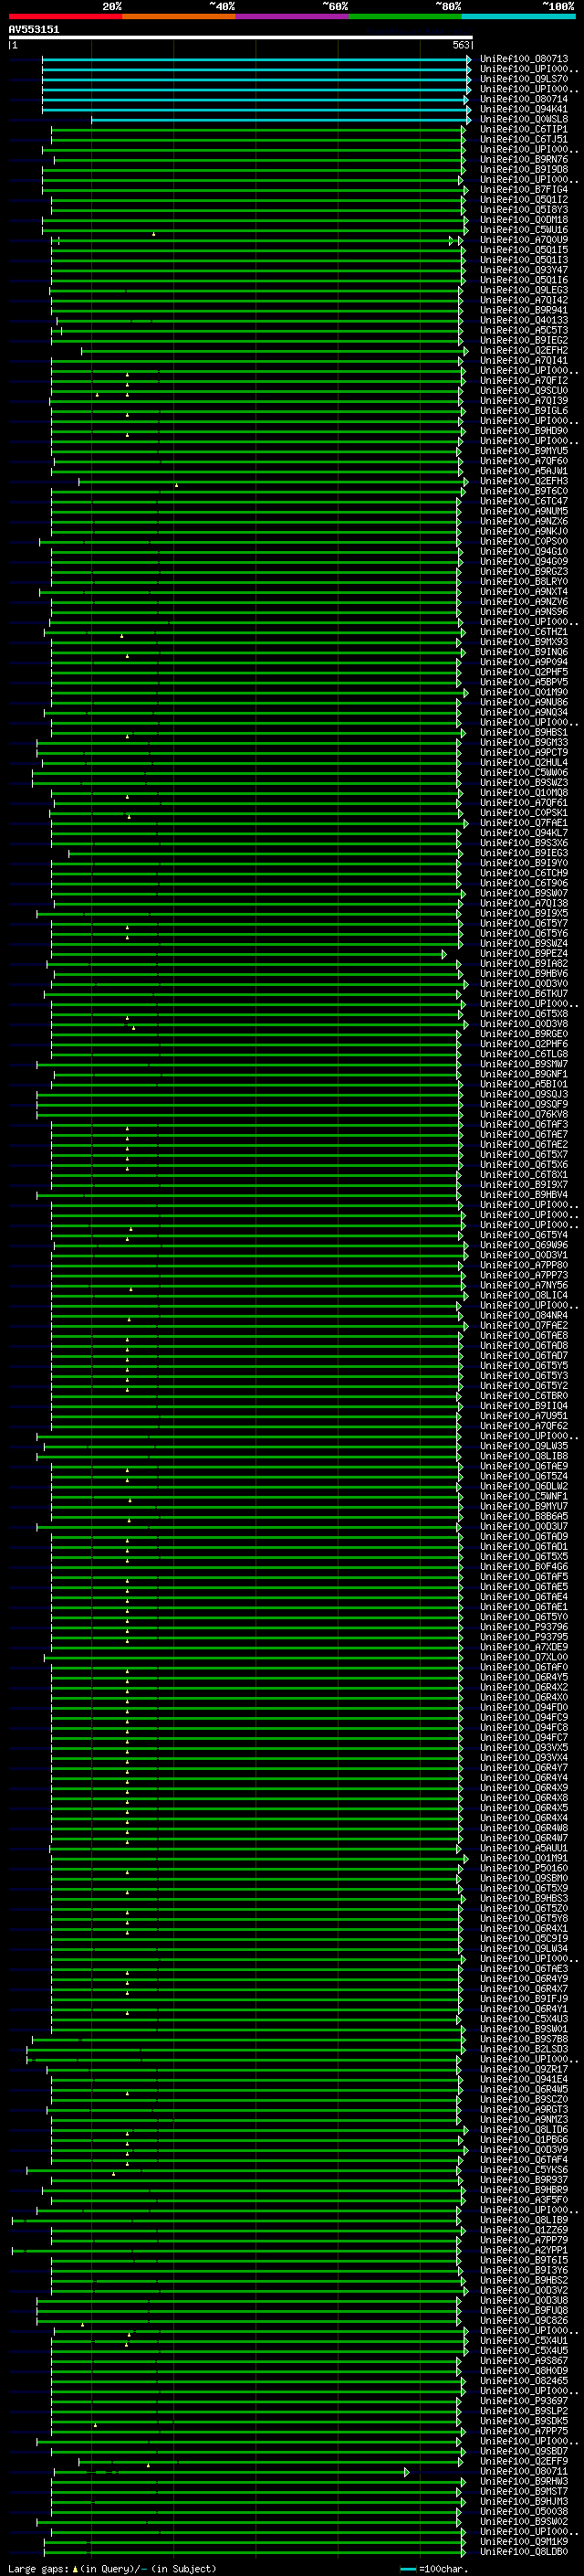
Task: Select hit UniRef100_Q84NR4
Action: [x=524, y=1315]
